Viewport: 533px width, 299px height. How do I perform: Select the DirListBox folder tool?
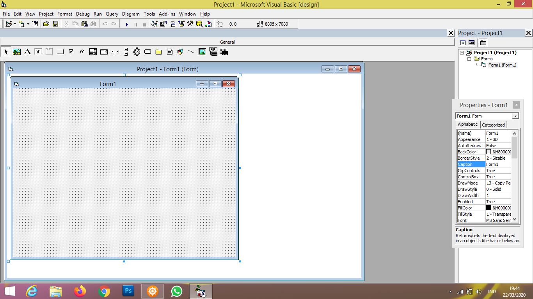click(x=158, y=52)
